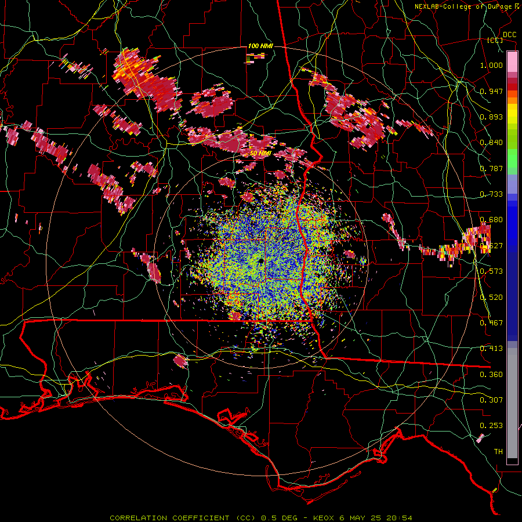Click the 0.733 legend value
The width and height of the screenshot is (522, 522).
491,194
